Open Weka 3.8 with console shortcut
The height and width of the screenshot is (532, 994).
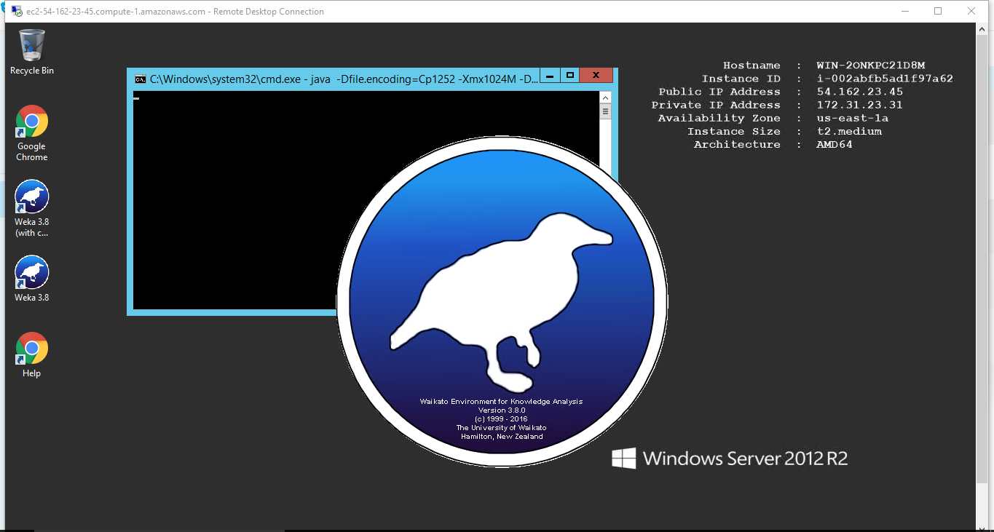click(31, 197)
